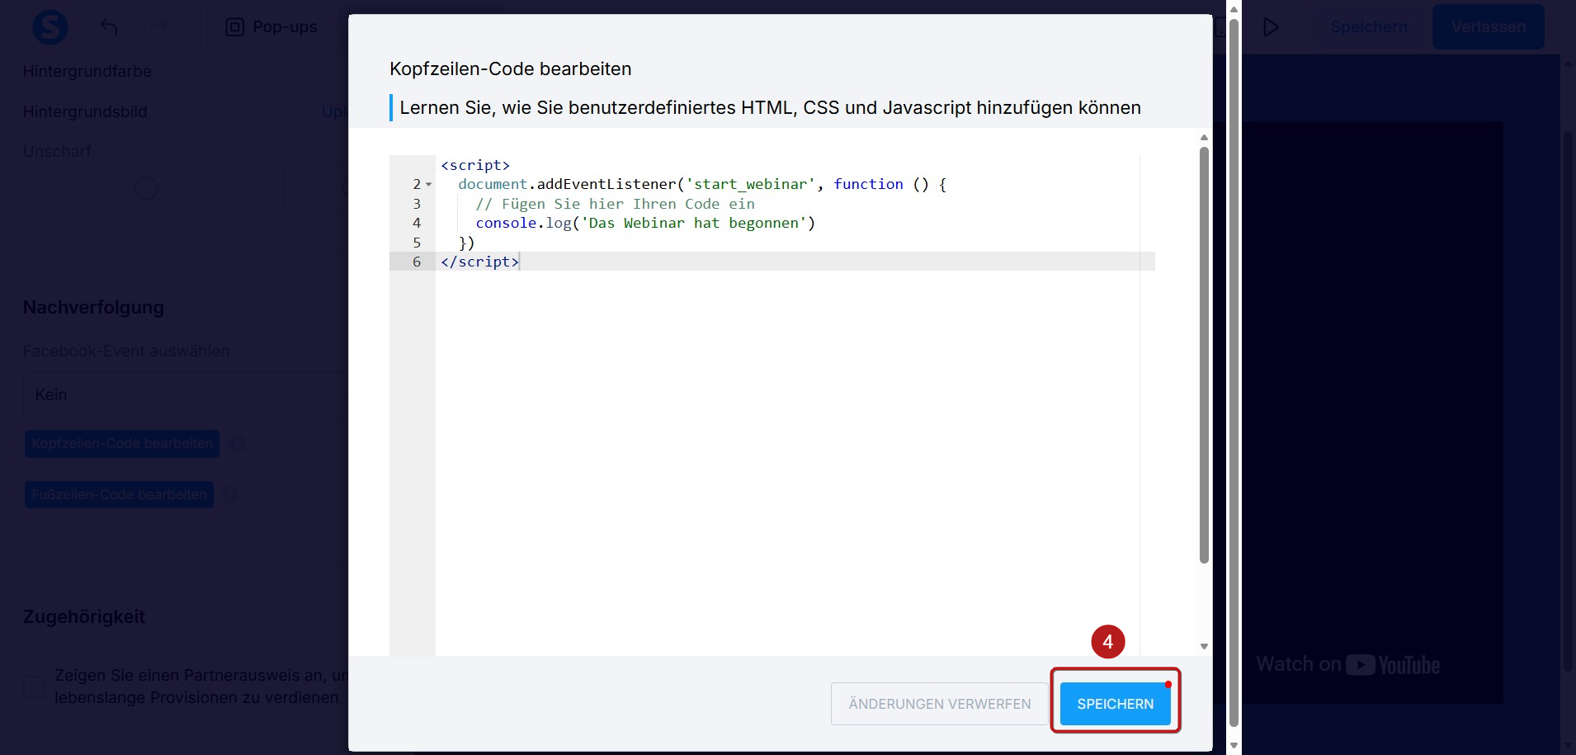Image resolution: width=1576 pixels, height=755 pixels.
Task: Click the closing </script> tag on line 6
Action: pos(479,262)
